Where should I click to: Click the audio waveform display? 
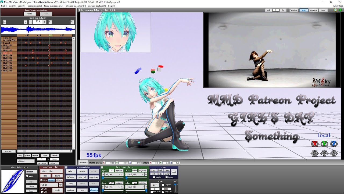[x=38, y=29]
